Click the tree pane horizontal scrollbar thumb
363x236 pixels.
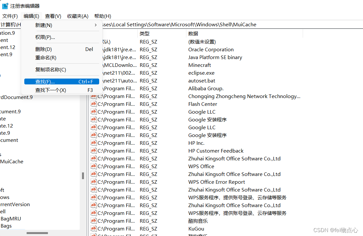(37, 233)
